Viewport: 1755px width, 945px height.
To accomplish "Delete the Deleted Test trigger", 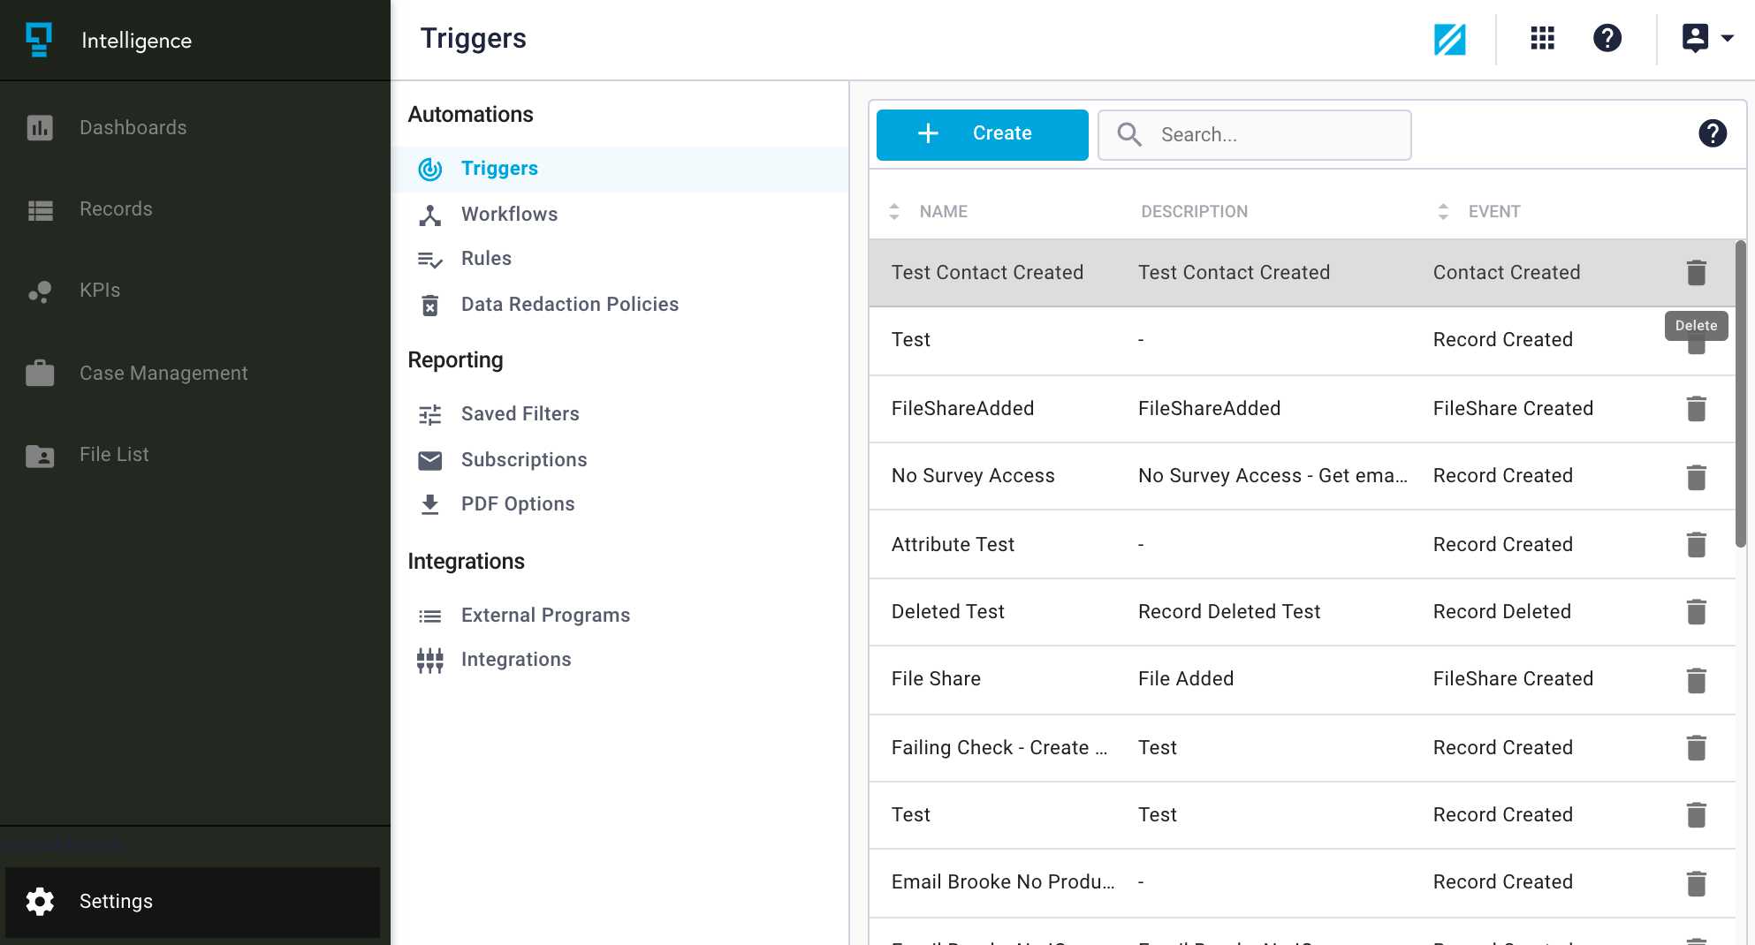I will pyautogui.click(x=1696, y=612).
